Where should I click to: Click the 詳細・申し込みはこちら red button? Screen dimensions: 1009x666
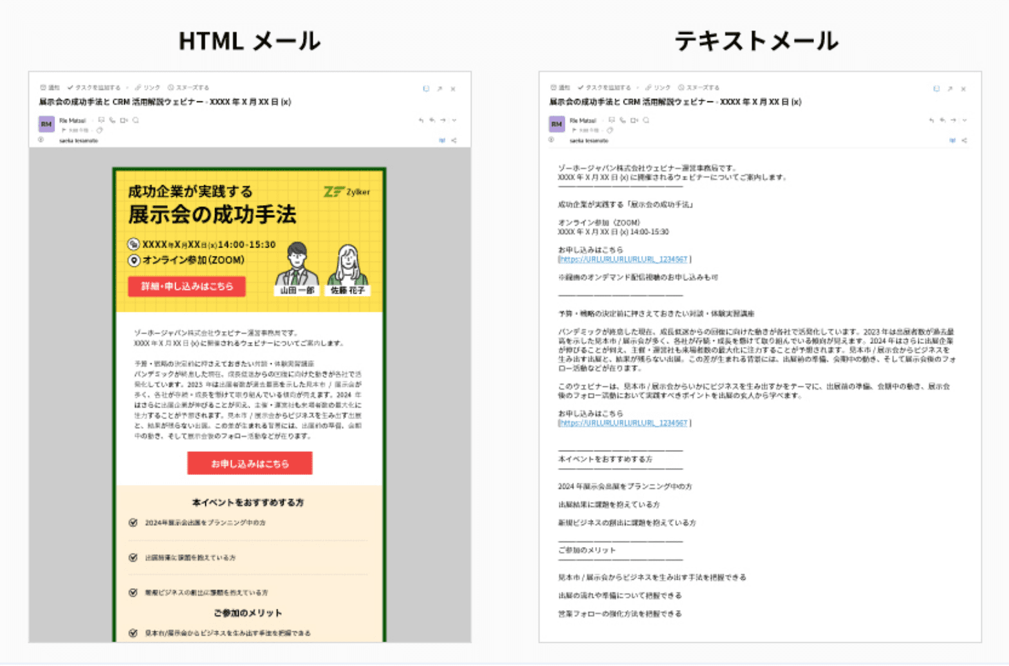tap(187, 286)
